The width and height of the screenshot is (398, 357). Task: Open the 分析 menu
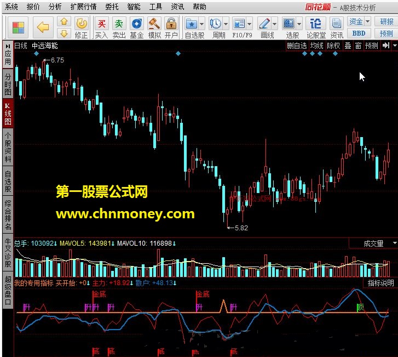point(55,7)
